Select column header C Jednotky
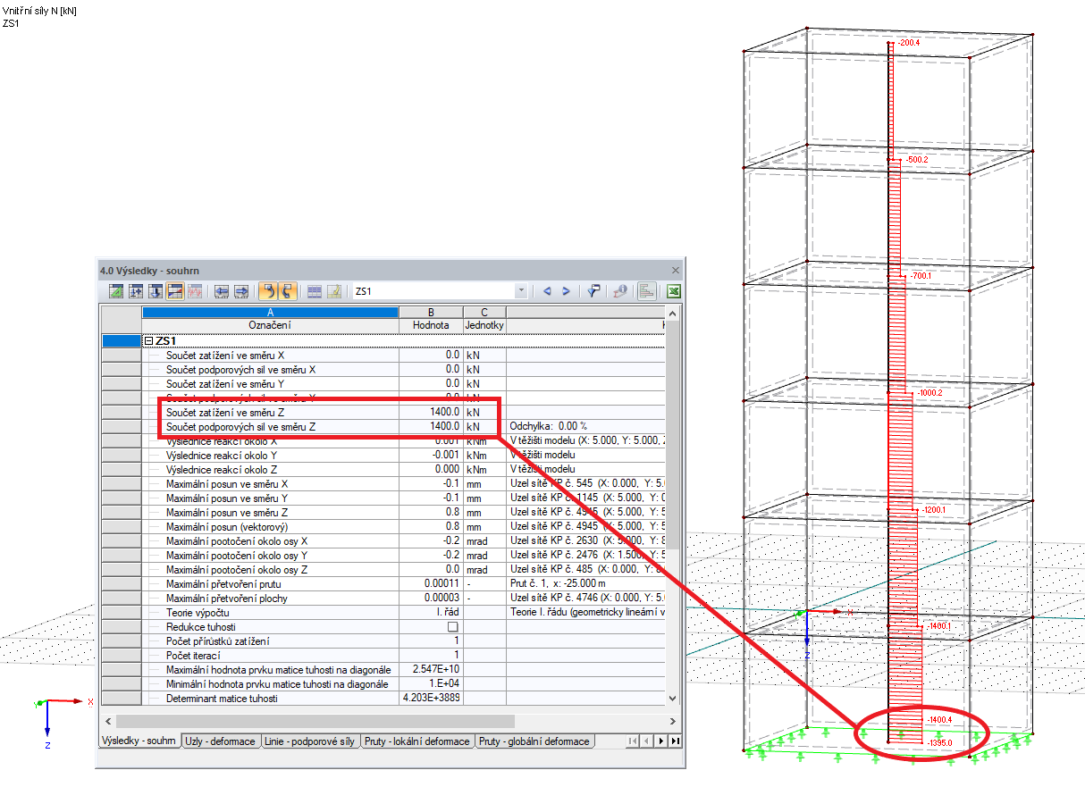This screenshot has width=1085, height=787. (x=484, y=319)
